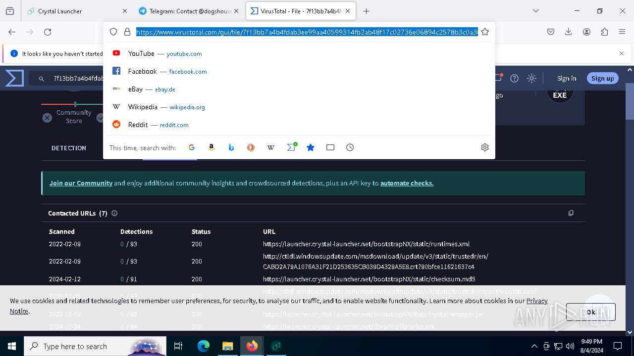Image resolution: width=634 pixels, height=356 pixels.
Task: Choose the Facebook suggestion
Action: coord(299,71)
